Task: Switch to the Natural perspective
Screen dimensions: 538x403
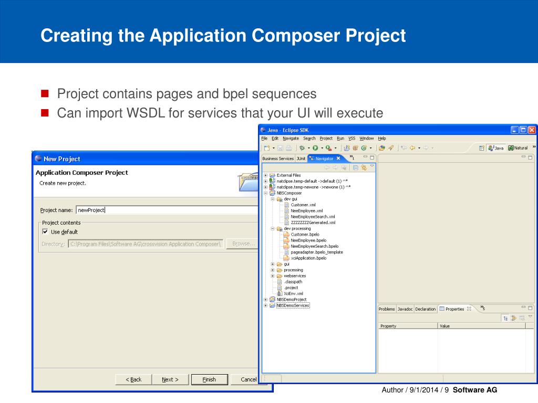Action: tap(518, 148)
